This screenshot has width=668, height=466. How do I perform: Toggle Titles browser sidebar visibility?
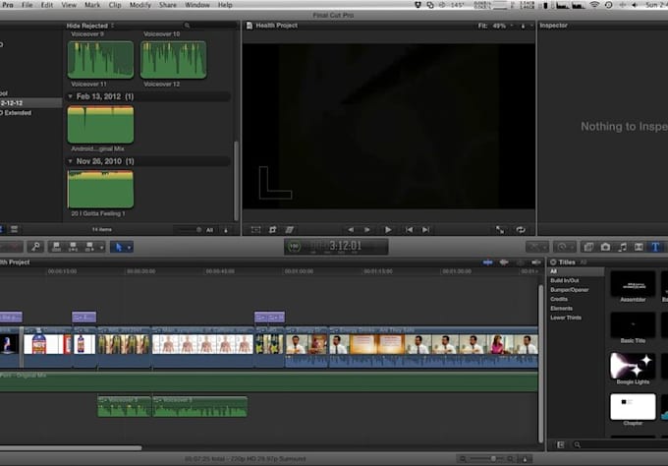point(561,444)
